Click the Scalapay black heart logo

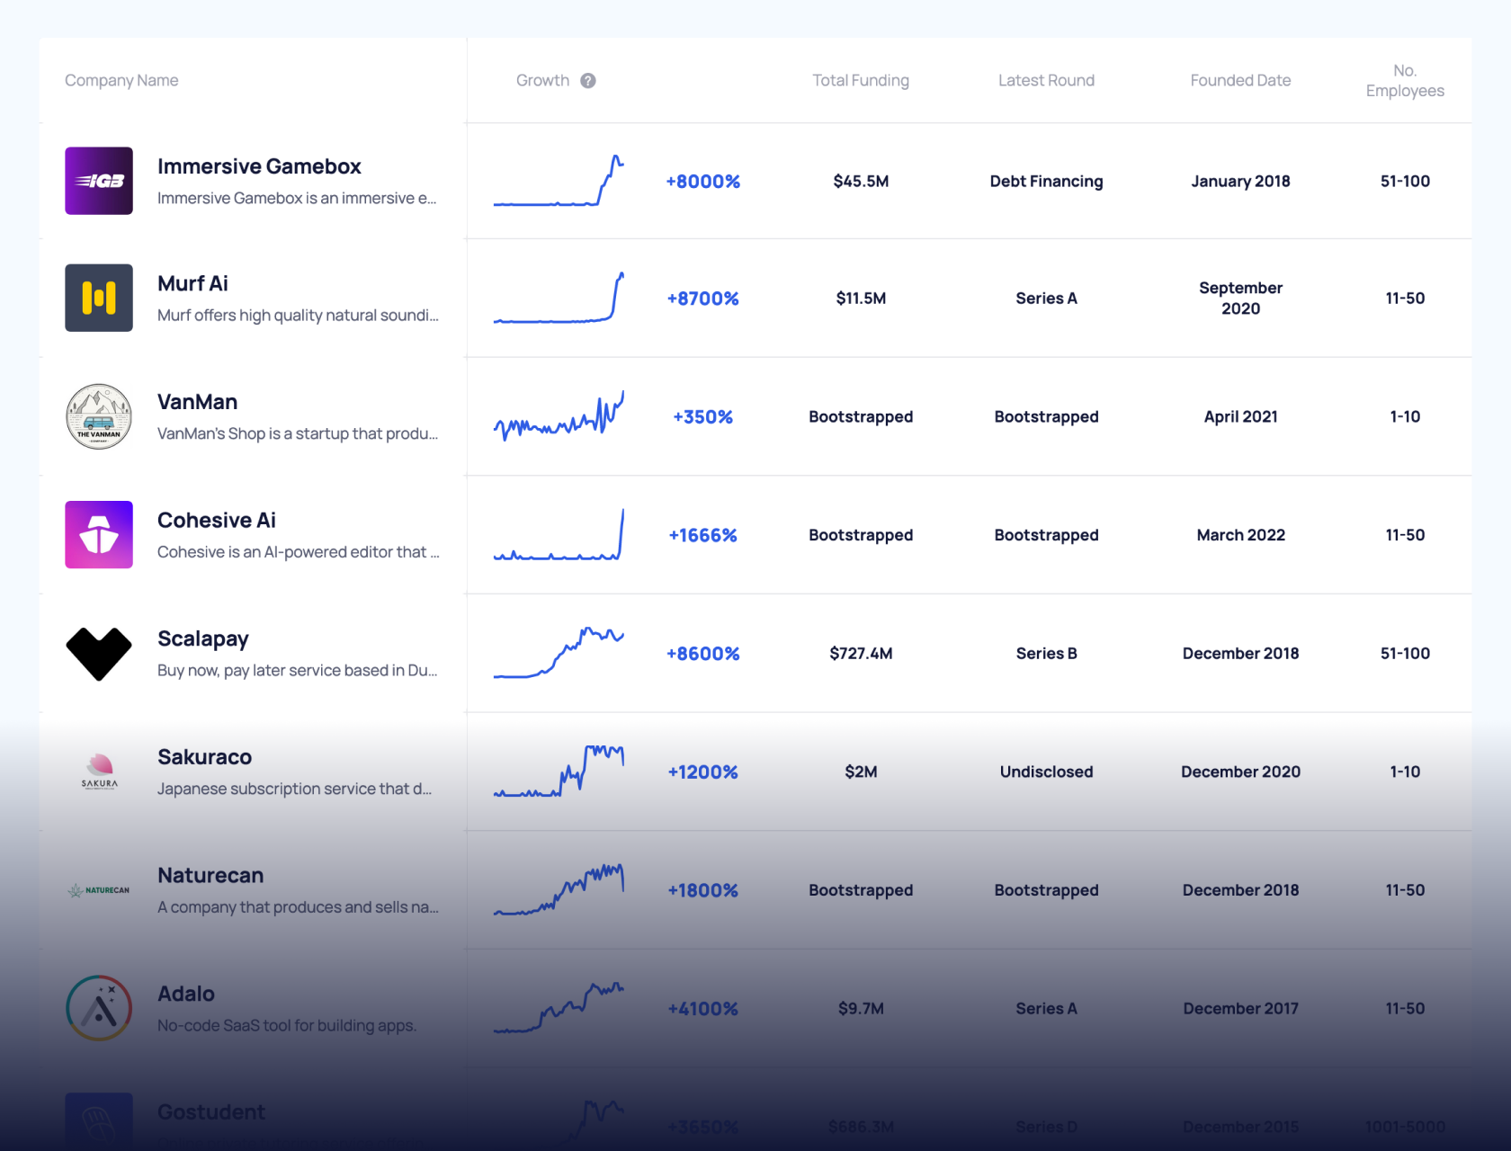[x=99, y=654]
